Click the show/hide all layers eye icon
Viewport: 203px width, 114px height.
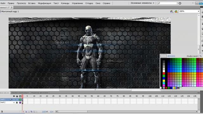pos(14,96)
